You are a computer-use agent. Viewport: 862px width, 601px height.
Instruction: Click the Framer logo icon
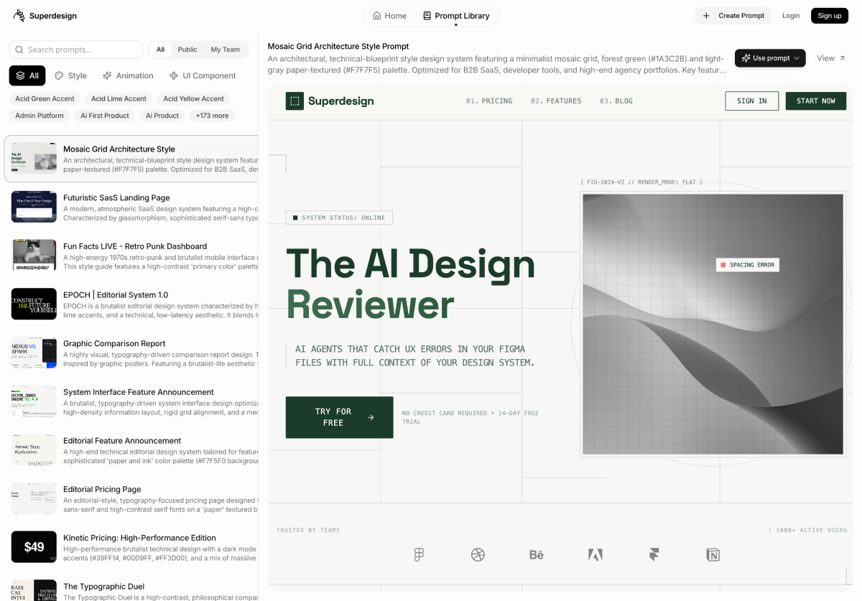pyautogui.click(x=654, y=554)
